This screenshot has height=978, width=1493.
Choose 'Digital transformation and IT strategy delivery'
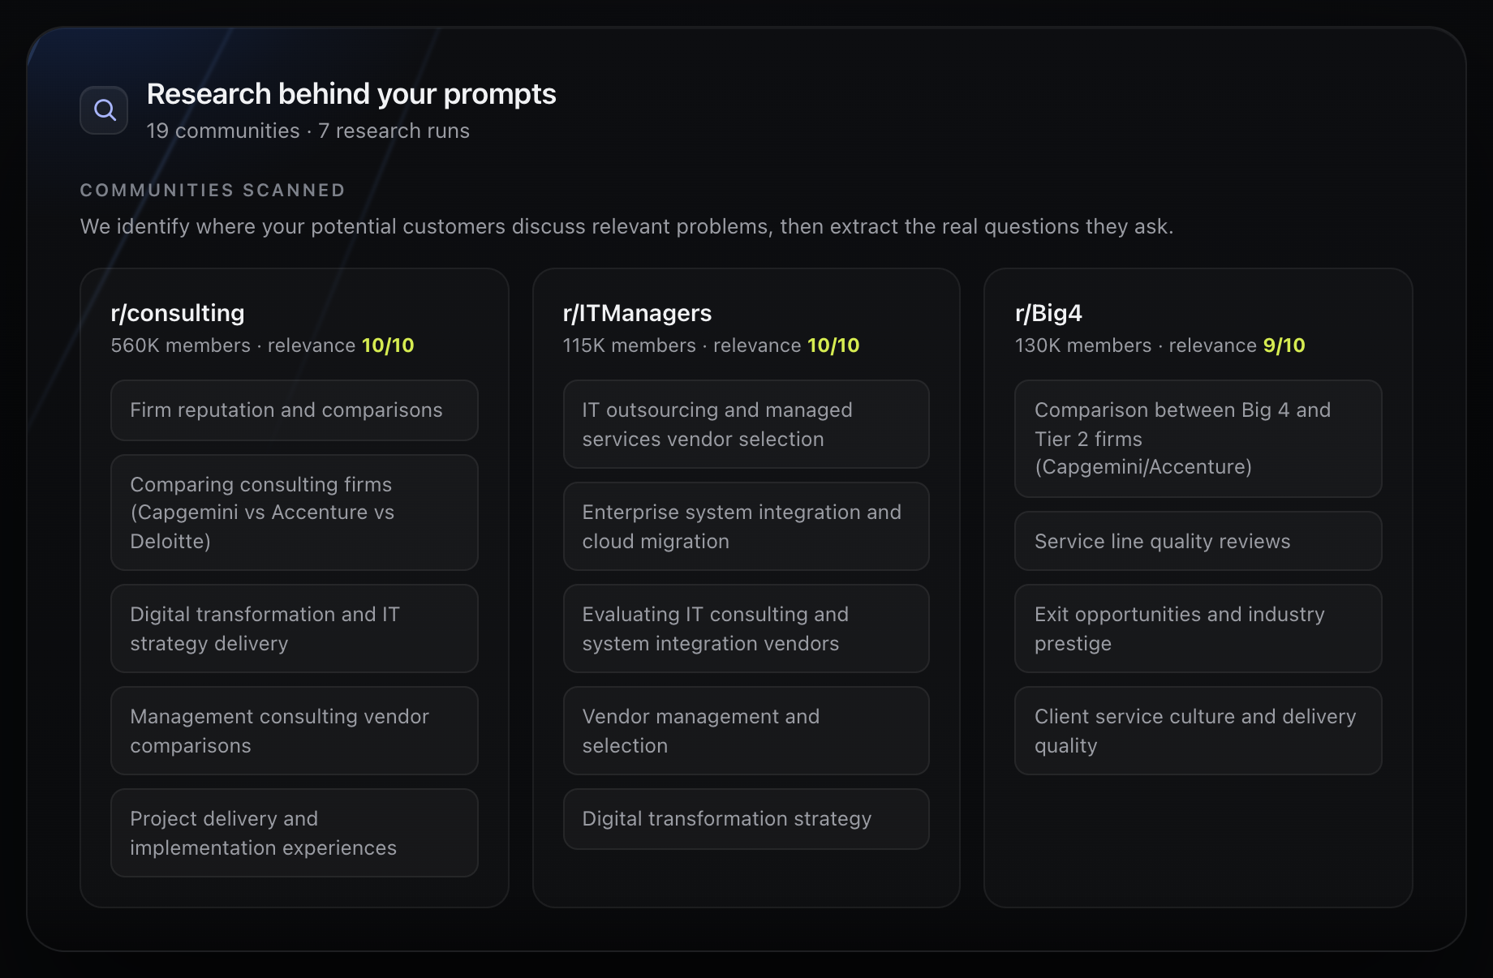coord(295,628)
